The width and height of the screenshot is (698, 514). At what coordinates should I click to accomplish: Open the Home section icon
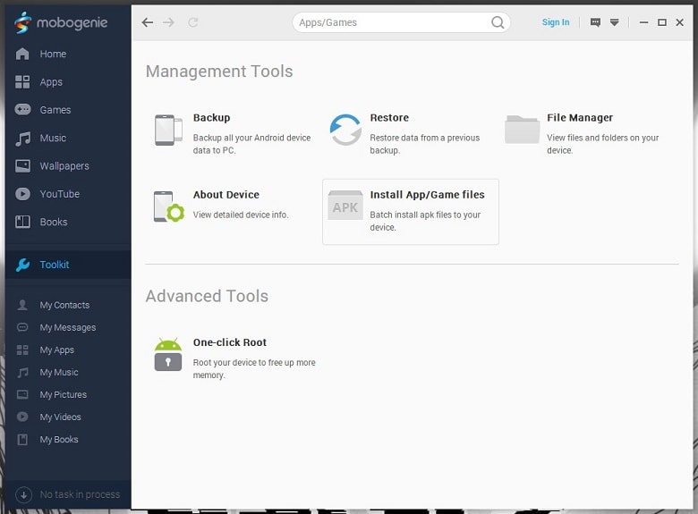click(x=22, y=54)
